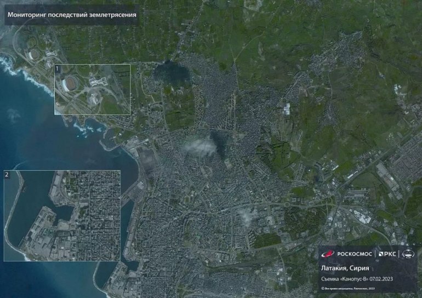Click the white cloud over city center
This screenshot has width=422, height=298.
[196, 146]
